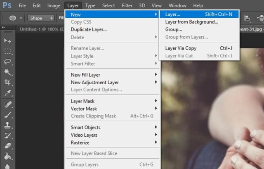The width and height of the screenshot is (264, 169).
Task: Select the Paint Bucket tool
Action: pyautogui.click(x=7, y=156)
